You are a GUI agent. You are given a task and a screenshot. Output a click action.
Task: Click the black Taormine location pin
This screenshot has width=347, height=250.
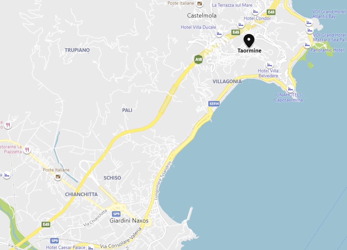(249, 41)
